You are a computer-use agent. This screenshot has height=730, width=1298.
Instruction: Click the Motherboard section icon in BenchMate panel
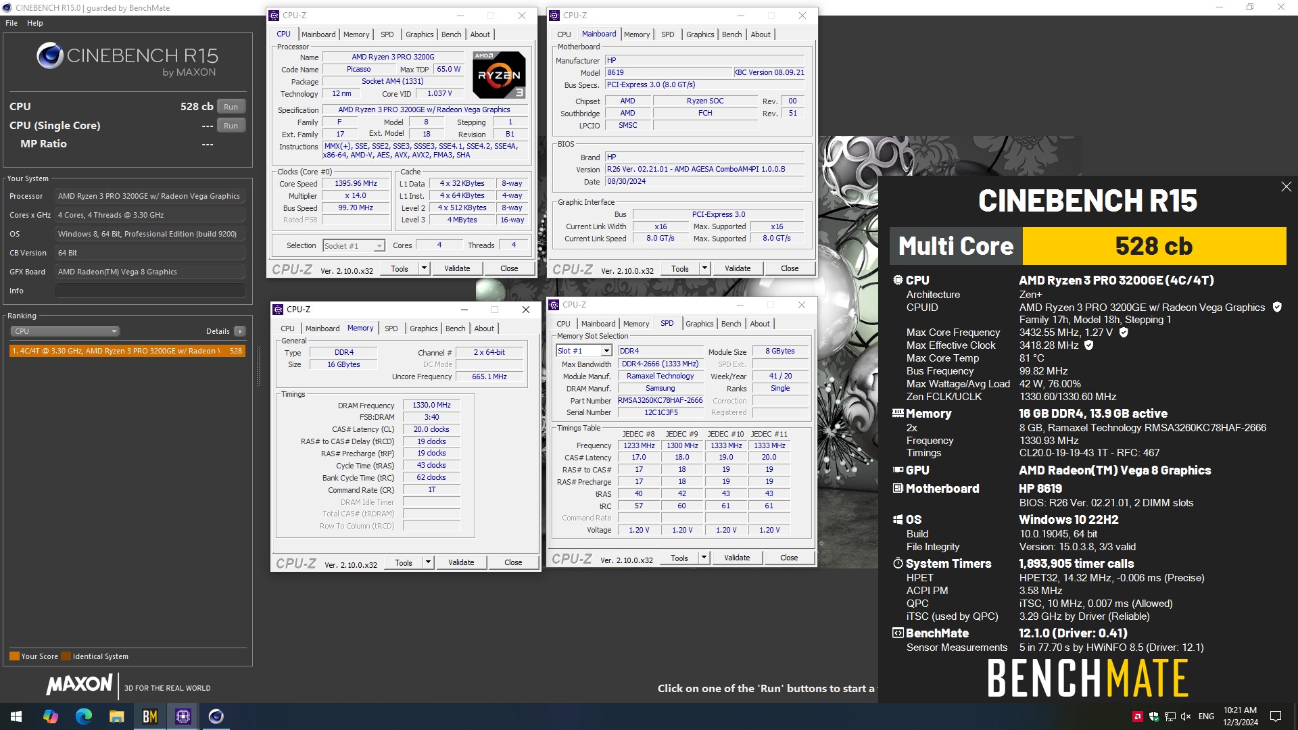coord(898,488)
